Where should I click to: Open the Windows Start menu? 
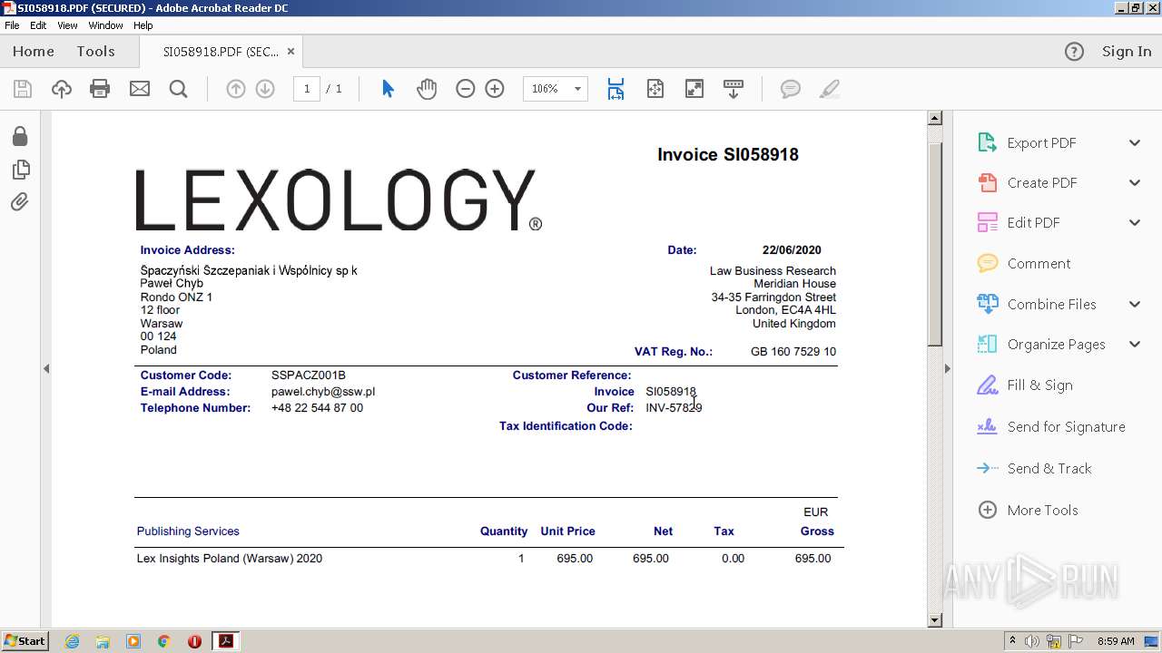click(x=25, y=641)
